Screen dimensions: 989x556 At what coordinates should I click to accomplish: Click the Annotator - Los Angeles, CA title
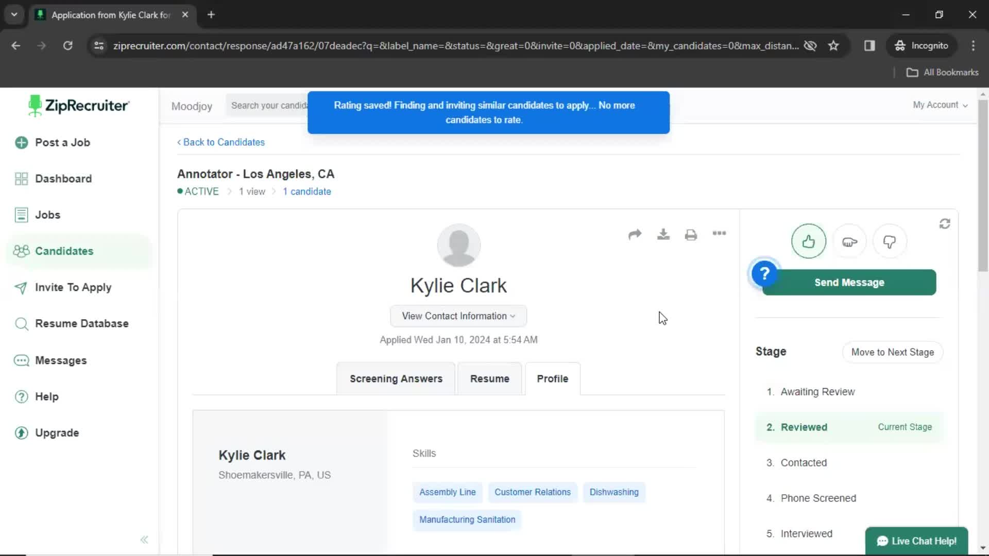[255, 174]
